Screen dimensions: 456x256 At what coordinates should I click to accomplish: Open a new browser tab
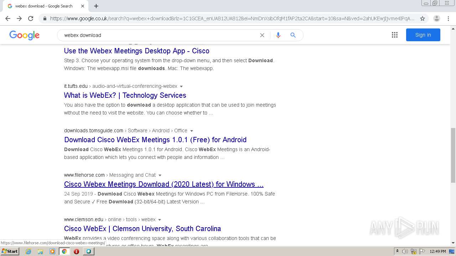click(96, 6)
